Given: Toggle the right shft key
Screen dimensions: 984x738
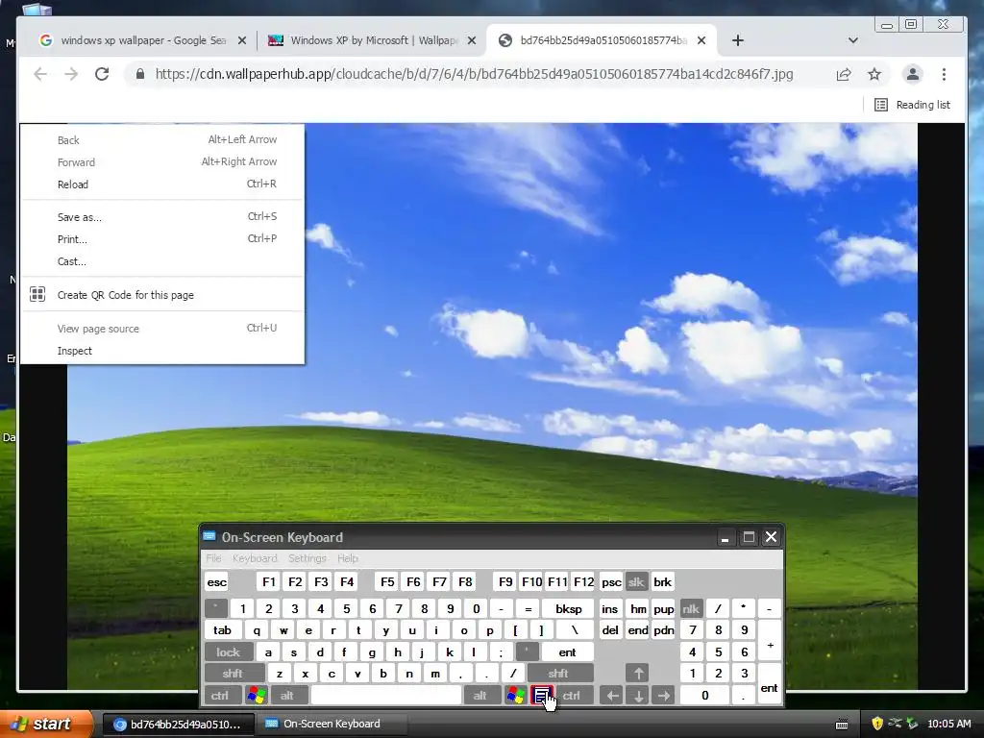Looking at the screenshot, I should (558, 674).
